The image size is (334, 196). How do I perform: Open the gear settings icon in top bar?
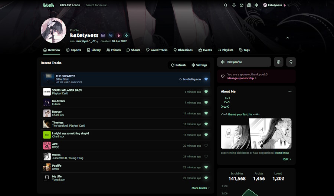256,5
